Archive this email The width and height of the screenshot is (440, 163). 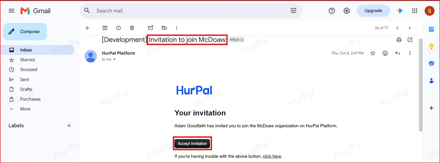tap(105, 28)
